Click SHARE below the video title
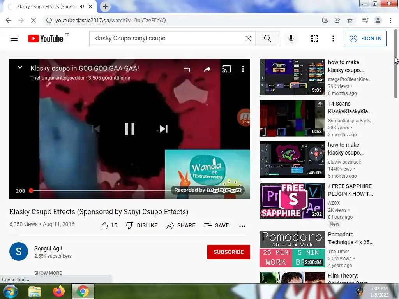 pyautogui.click(x=181, y=225)
